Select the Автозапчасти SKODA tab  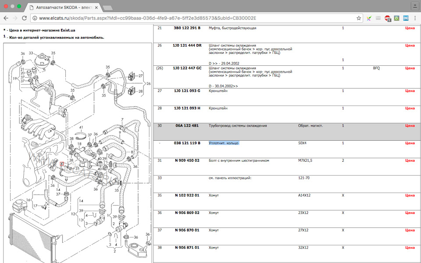(x=63, y=7)
